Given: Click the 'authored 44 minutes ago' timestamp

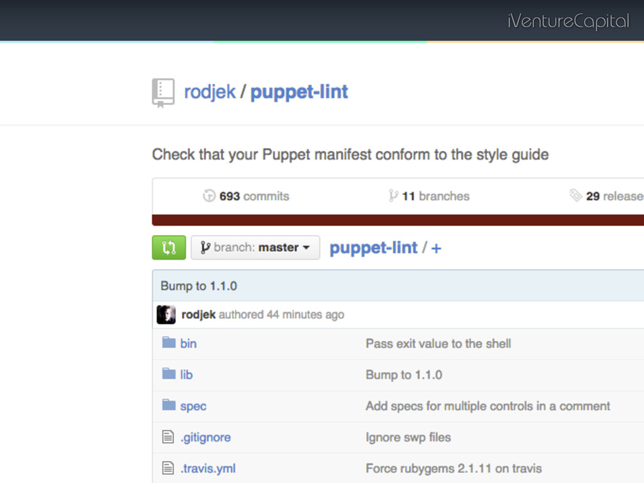Looking at the screenshot, I should (281, 314).
